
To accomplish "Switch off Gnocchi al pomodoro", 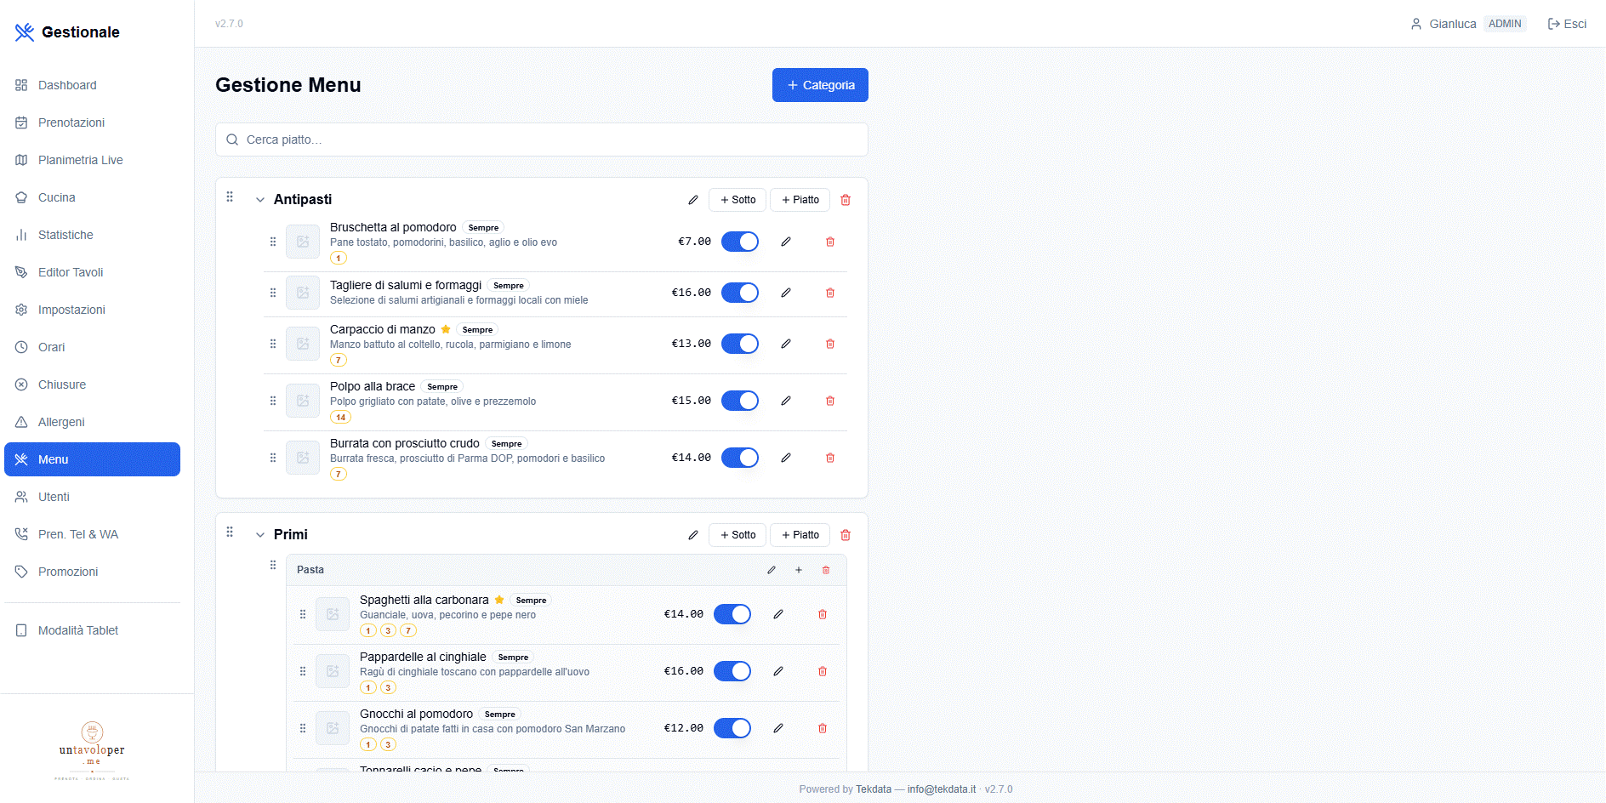I will click(x=732, y=728).
